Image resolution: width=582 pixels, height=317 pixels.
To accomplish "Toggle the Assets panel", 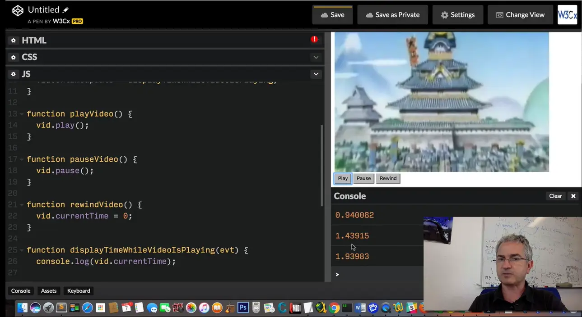I will pos(49,291).
